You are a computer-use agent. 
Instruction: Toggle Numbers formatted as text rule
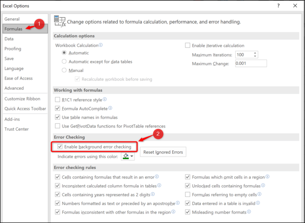click(57, 203)
